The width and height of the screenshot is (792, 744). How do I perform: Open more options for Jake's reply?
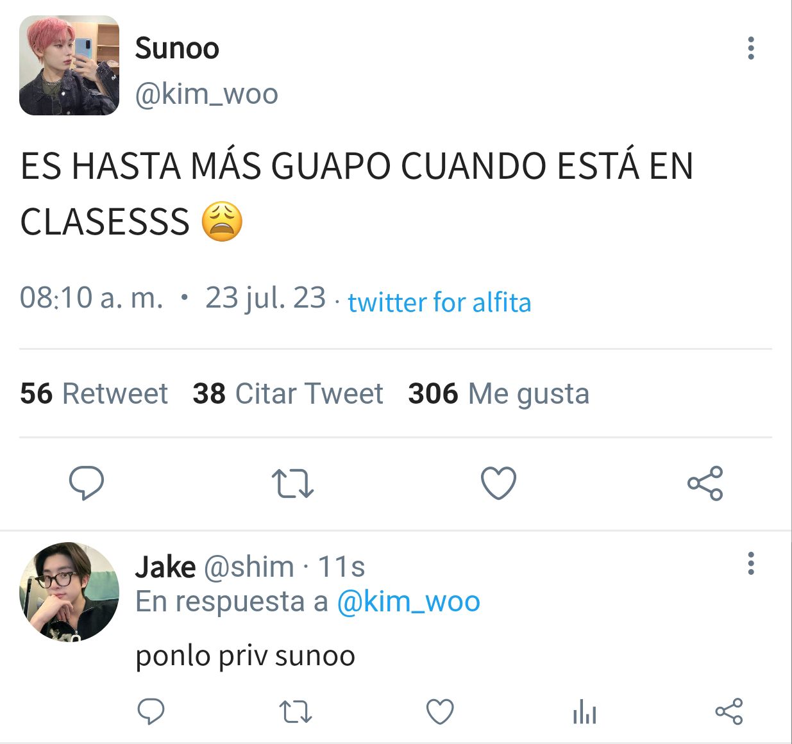pos(750,563)
